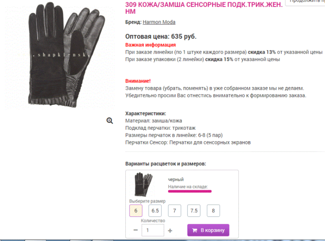
Task: Select the black gloves color thumbnail
Action: click(141, 184)
